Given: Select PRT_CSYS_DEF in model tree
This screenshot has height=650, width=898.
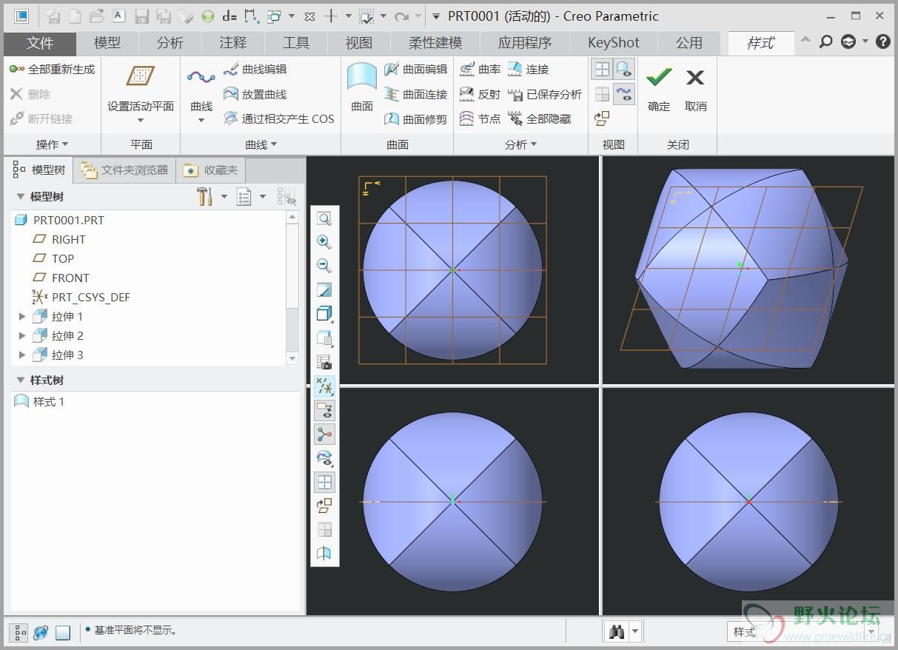Looking at the screenshot, I should coord(90,297).
